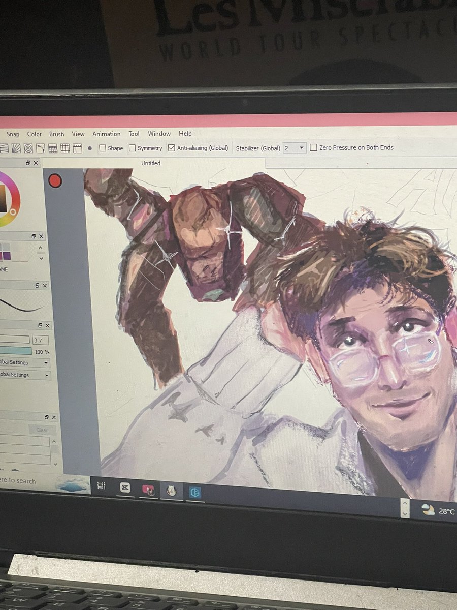Close the palette swatches panel
Screen dimensions: 457x610
click(x=41, y=236)
